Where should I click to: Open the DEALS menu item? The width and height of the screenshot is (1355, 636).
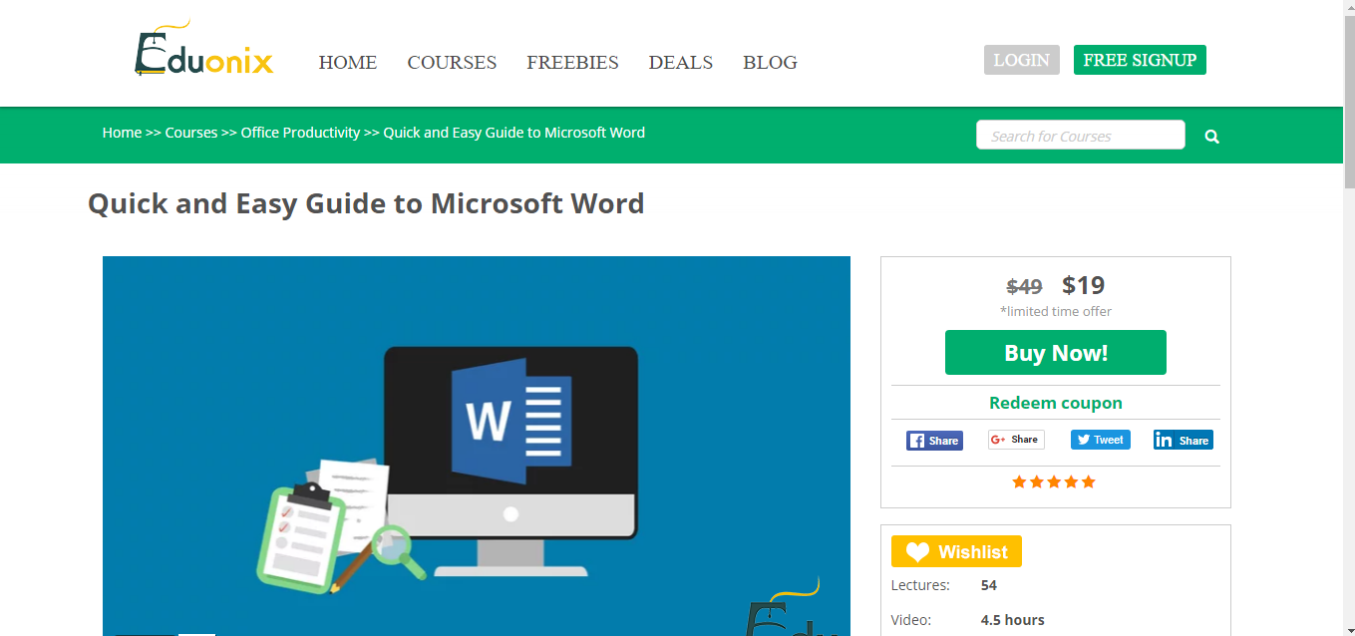pyautogui.click(x=681, y=63)
